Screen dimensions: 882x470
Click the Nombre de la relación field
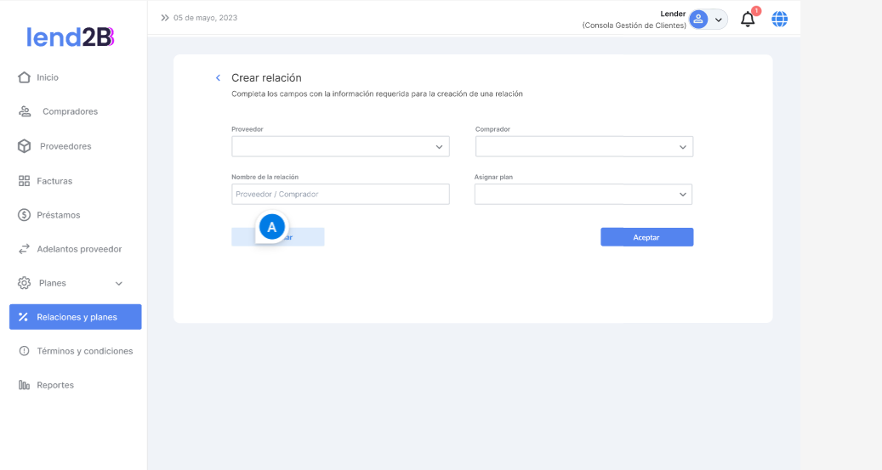(x=340, y=195)
